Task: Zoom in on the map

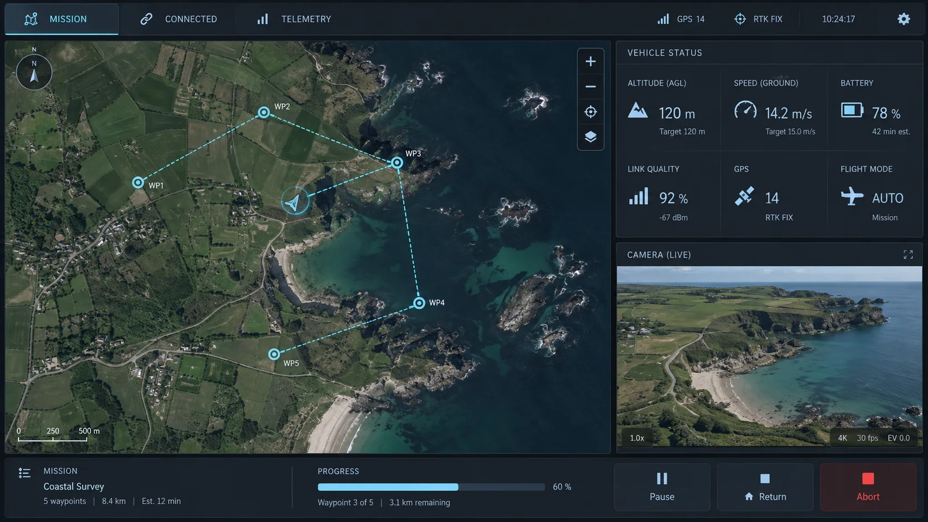Action: (591, 62)
